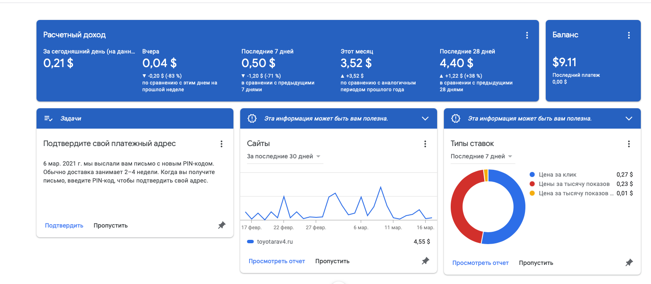Open three-dot menu in Расчетный доход card

(527, 35)
